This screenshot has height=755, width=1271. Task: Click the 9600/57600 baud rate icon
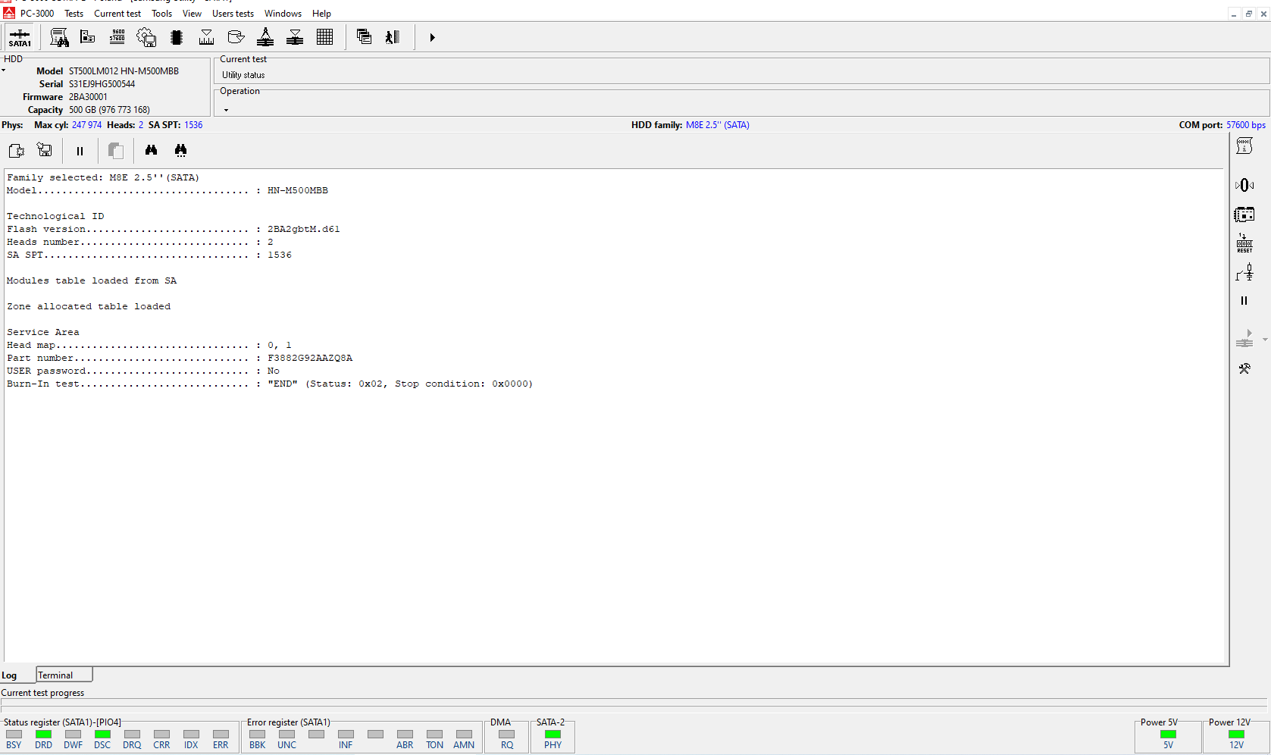(x=117, y=37)
